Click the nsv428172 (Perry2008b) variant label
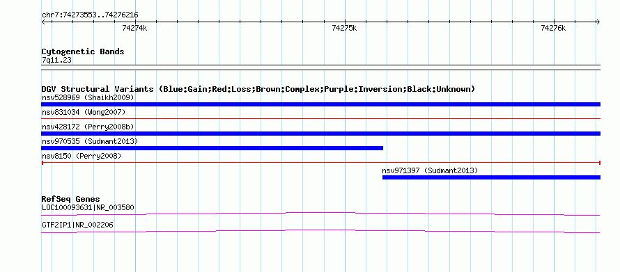Viewport: 620px width, 272px height. [88, 127]
